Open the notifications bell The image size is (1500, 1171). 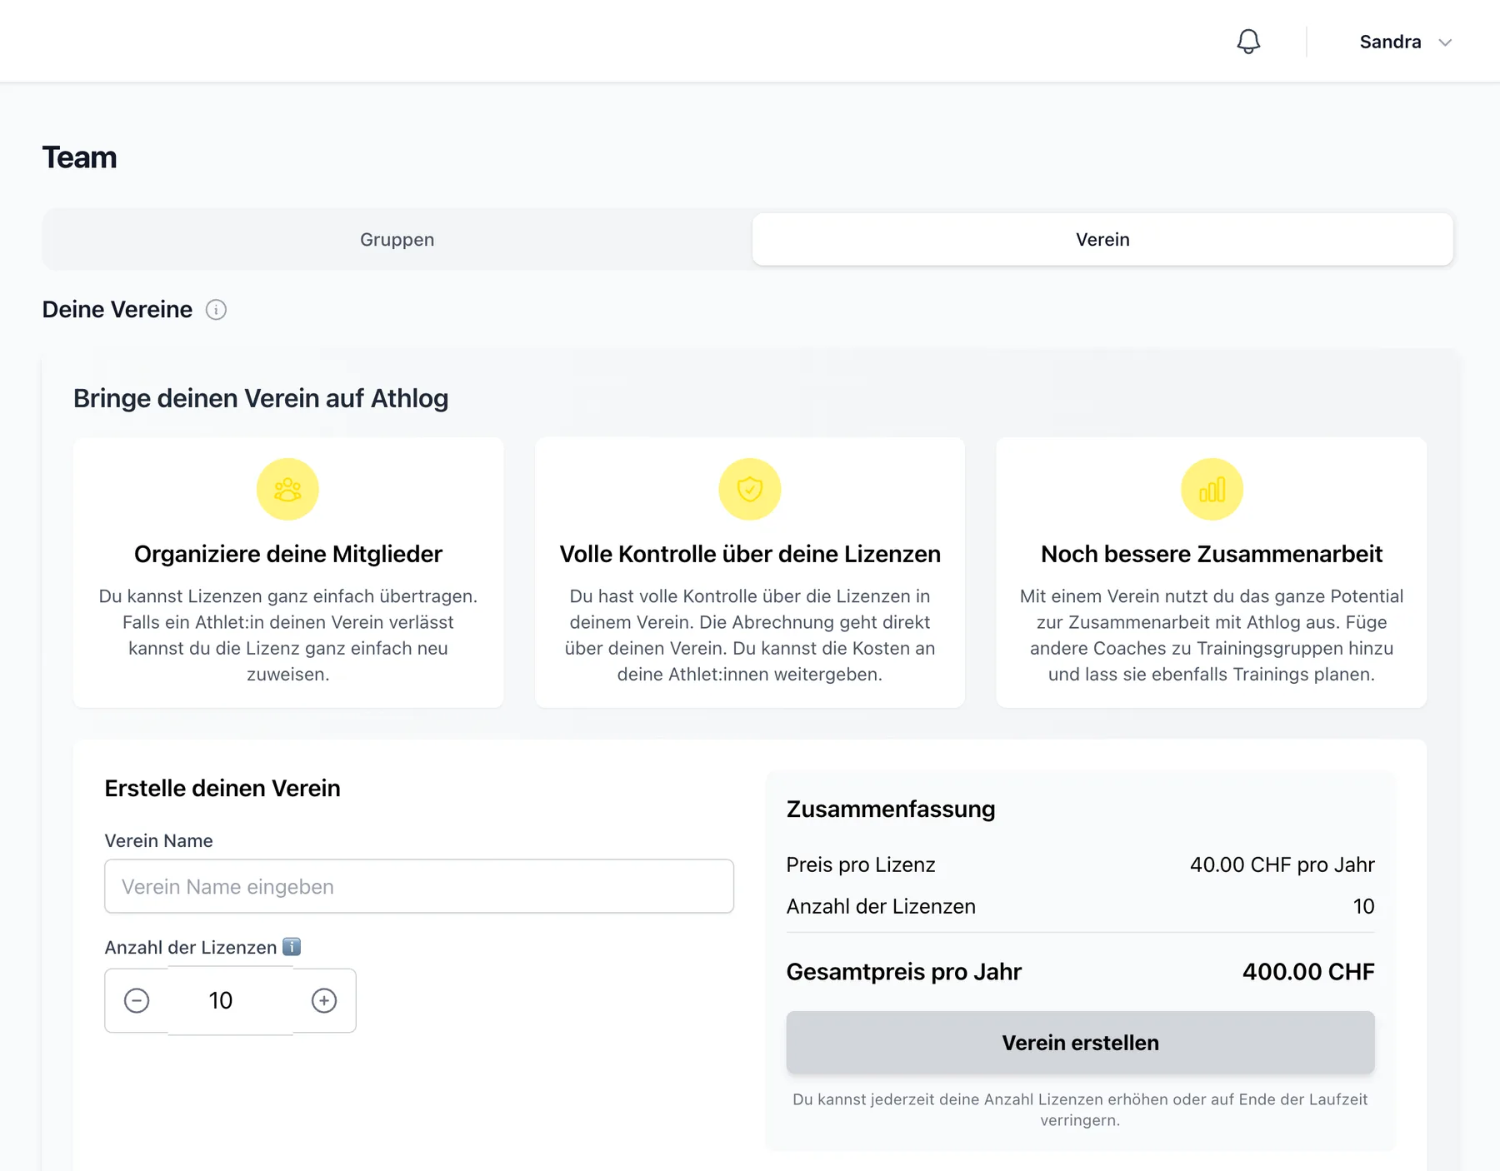(1247, 42)
